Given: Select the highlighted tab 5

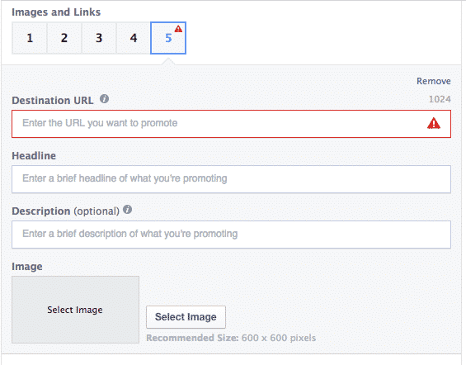Looking at the screenshot, I should tap(168, 38).
